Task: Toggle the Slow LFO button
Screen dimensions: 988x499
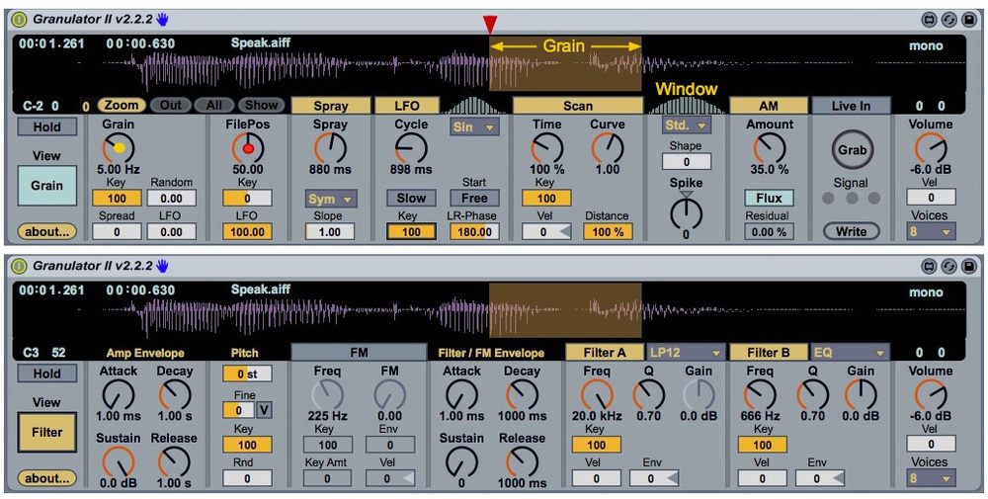Action: (x=411, y=199)
